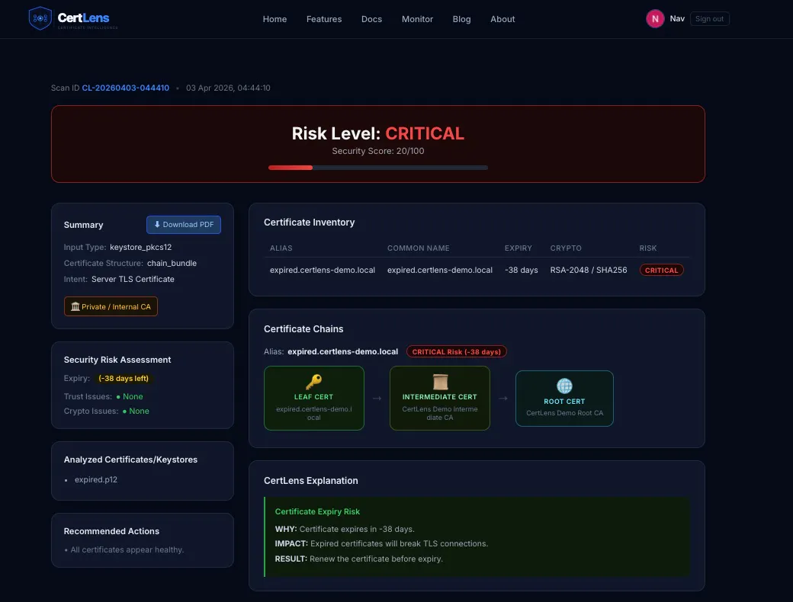Click the Private / Internal CA badge
Viewport: 793px width, 602px height.
tap(111, 306)
